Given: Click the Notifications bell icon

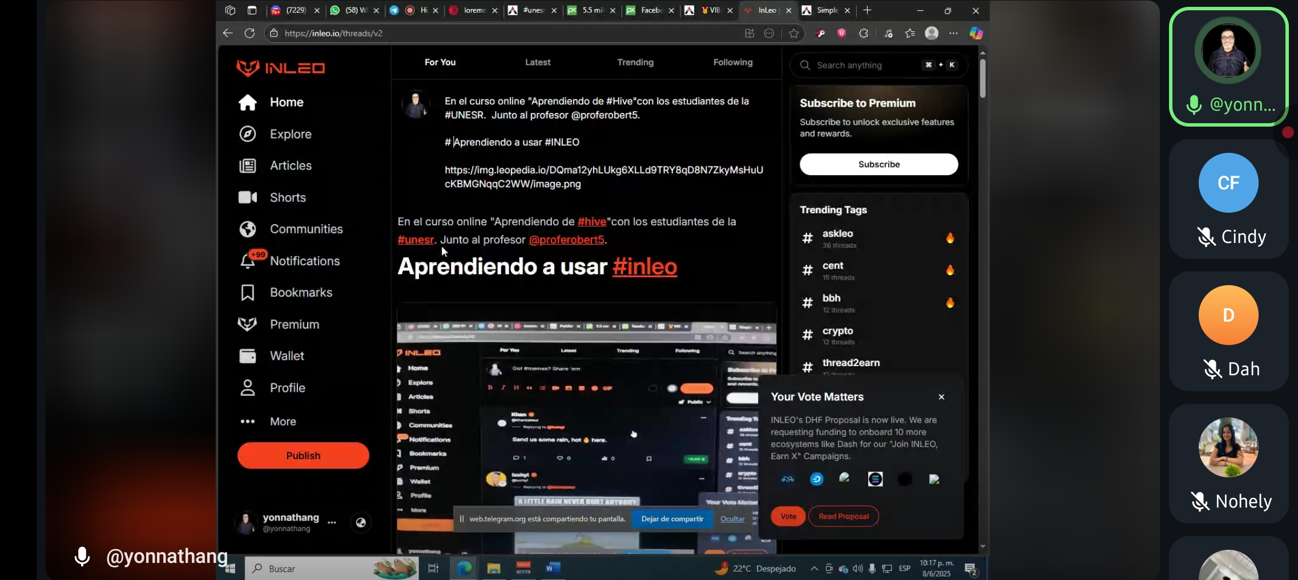Looking at the screenshot, I should [x=247, y=261].
